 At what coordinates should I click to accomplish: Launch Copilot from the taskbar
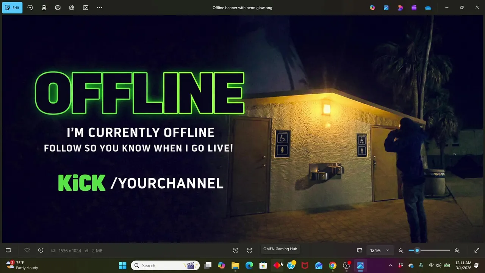pyautogui.click(x=221, y=265)
